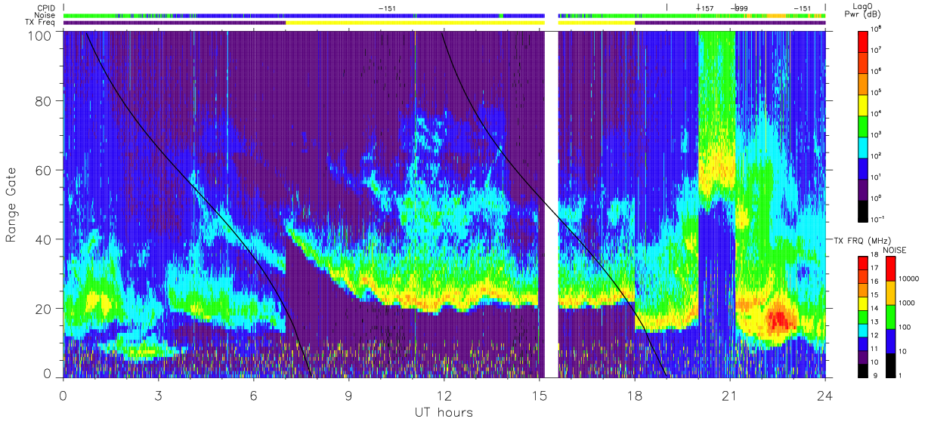Image resolution: width=928 pixels, height=428 pixels.
Task: Click the "21" tick on the UT hours axis
Action: tap(730, 395)
